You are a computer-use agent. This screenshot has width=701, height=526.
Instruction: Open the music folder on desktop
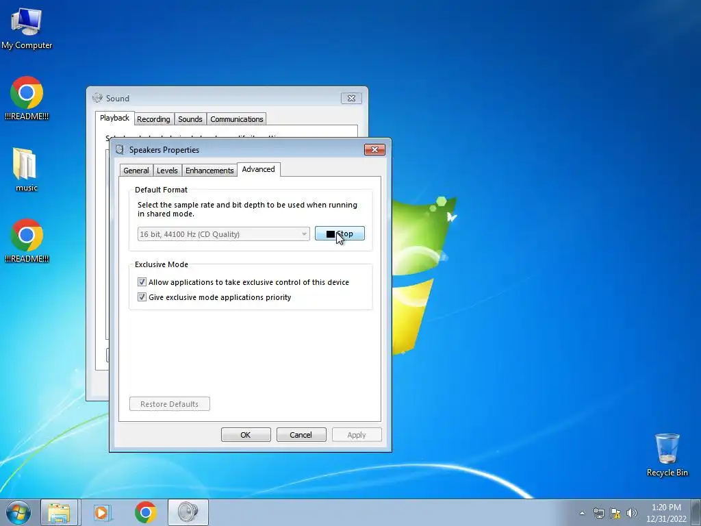26,170
